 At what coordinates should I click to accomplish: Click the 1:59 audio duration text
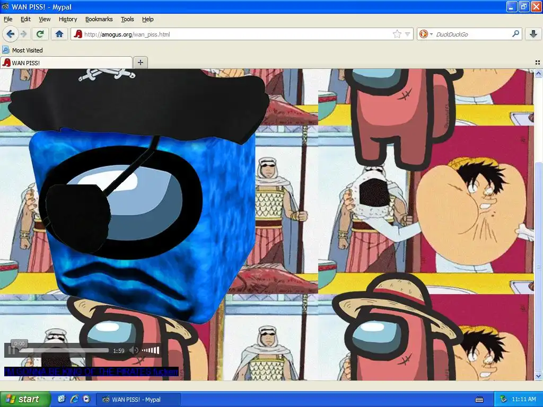click(118, 351)
